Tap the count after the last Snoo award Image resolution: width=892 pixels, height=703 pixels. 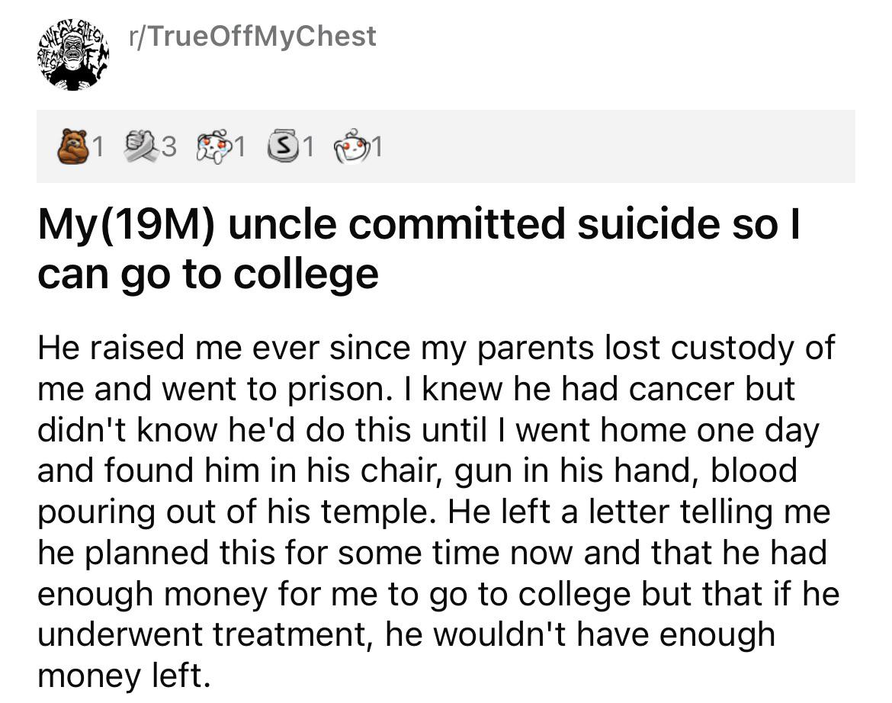coord(377,148)
